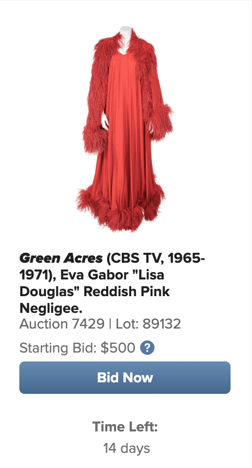Click the Starting Bid label
The width and height of the screenshot is (252, 468).
pyautogui.click(x=58, y=348)
